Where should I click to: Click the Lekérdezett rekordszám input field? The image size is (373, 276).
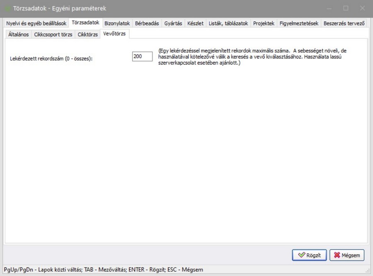[142, 56]
